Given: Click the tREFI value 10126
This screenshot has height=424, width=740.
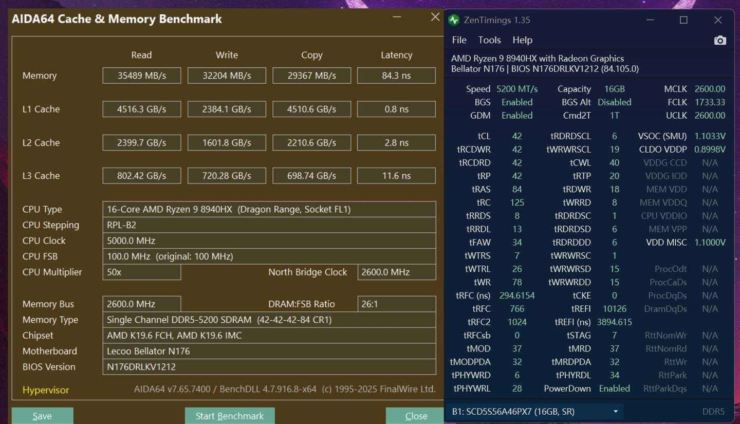Looking at the screenshot, I should pyautogui.click(x=615, y=309).
